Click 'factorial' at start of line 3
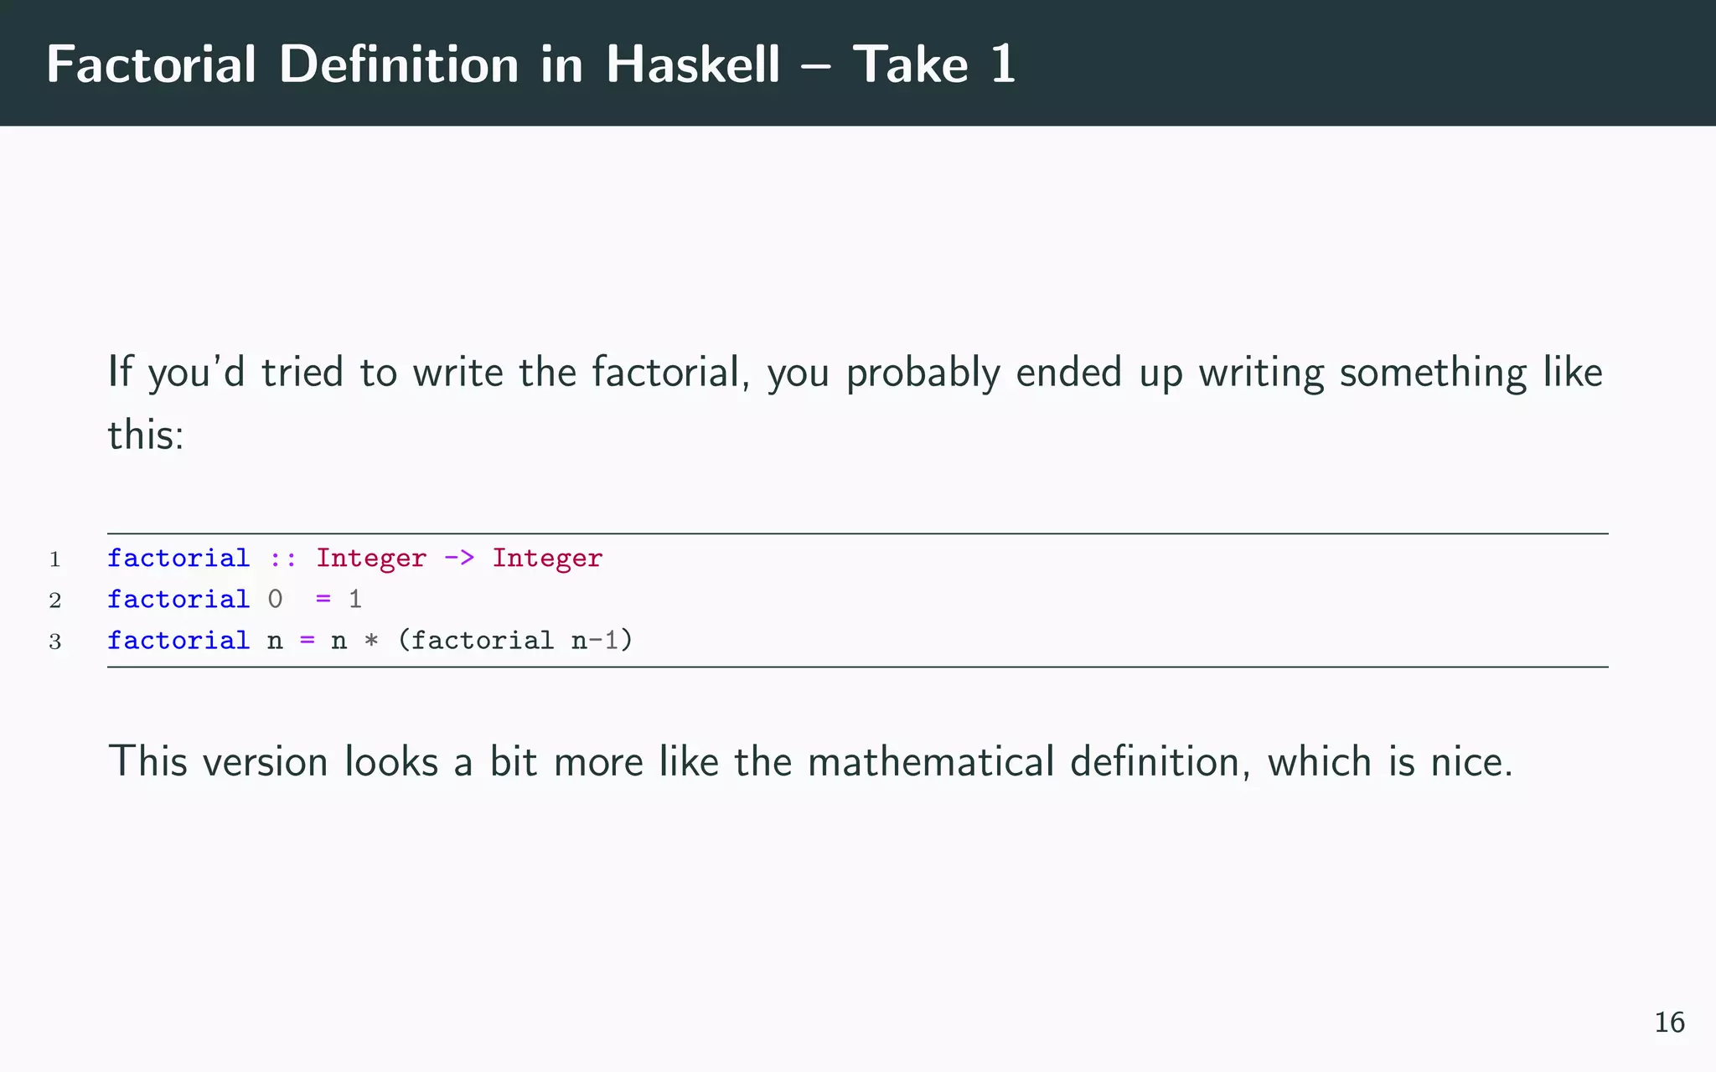Viewport: 1716px width, 1072px height. click(x=178, y=640)
